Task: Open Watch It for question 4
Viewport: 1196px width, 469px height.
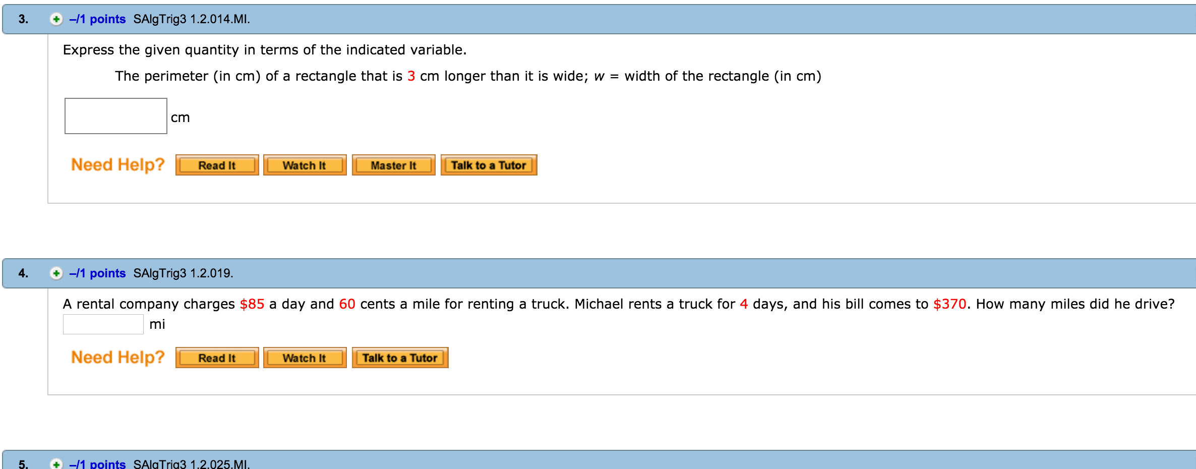Action: tap(305, 358)
